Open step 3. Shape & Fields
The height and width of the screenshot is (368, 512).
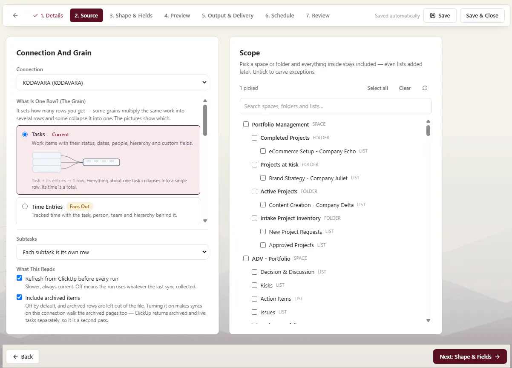131,15
